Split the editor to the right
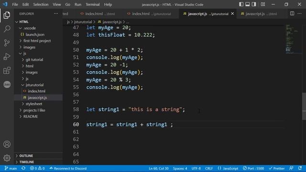Screen dimensions: 306x172 point(292,13)
